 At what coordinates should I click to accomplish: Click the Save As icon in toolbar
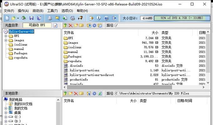click(x=39, y=18)
